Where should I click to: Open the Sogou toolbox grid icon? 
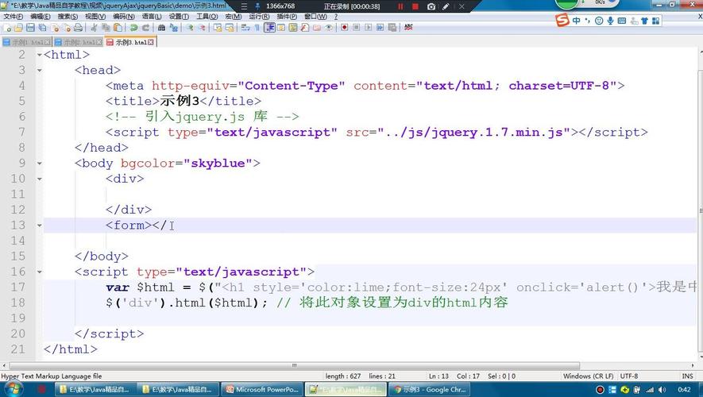coord(656,21)
